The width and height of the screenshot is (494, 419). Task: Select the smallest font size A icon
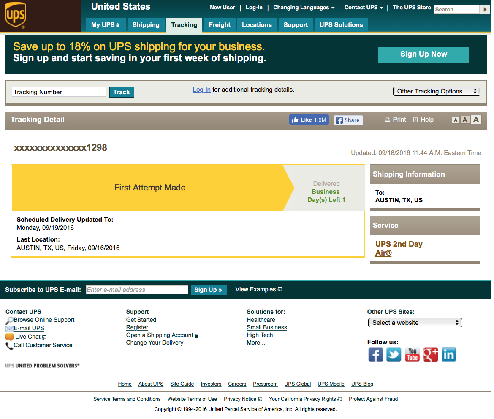[455, 120]
